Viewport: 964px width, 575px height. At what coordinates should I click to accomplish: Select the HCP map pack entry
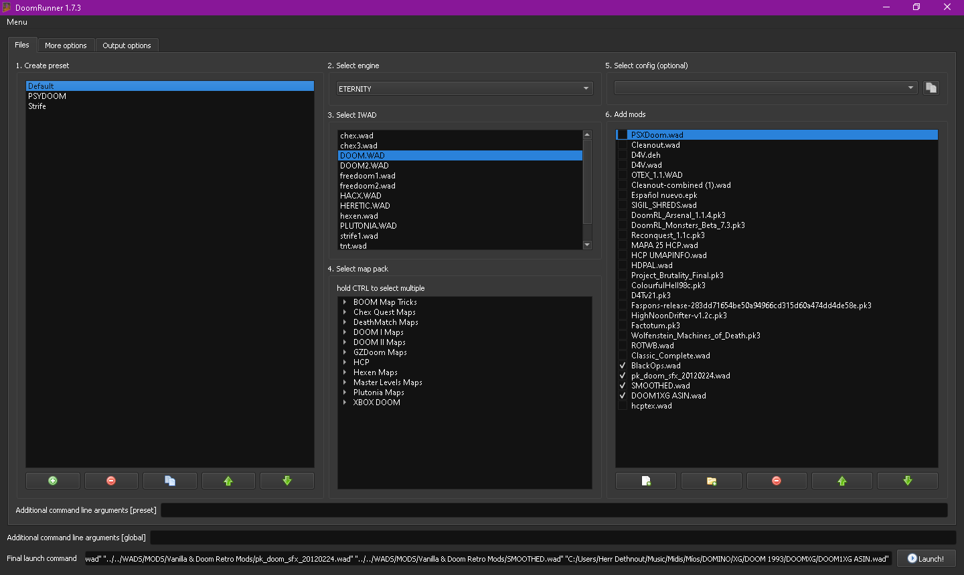coord(361,362)
